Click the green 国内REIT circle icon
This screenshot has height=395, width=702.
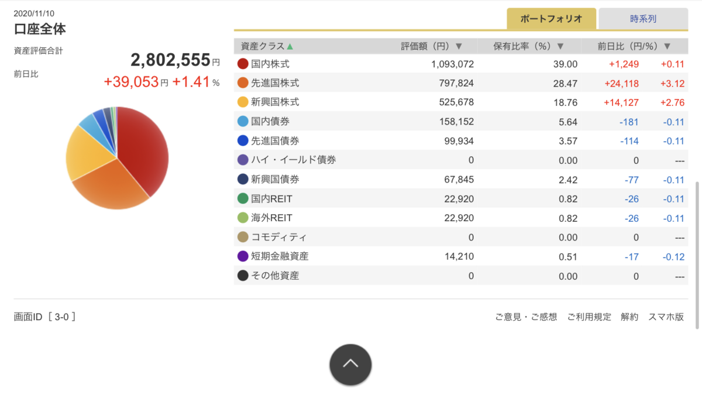point(242,198)
